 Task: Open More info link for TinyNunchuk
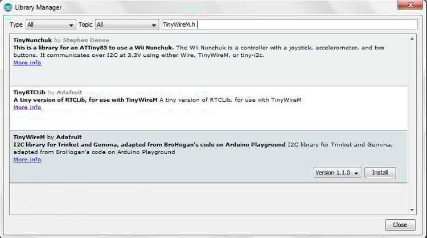coord(27,62)
